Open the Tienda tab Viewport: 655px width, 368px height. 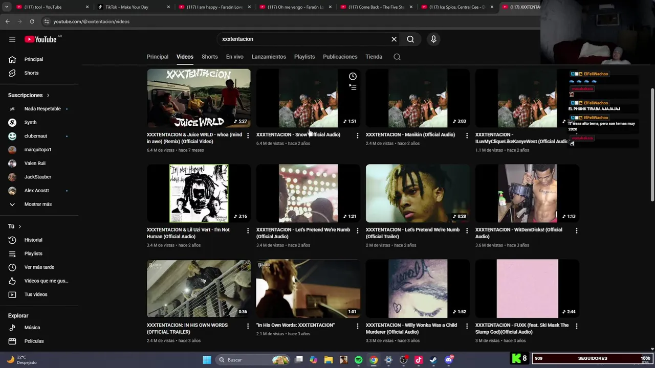click(374, 57)
